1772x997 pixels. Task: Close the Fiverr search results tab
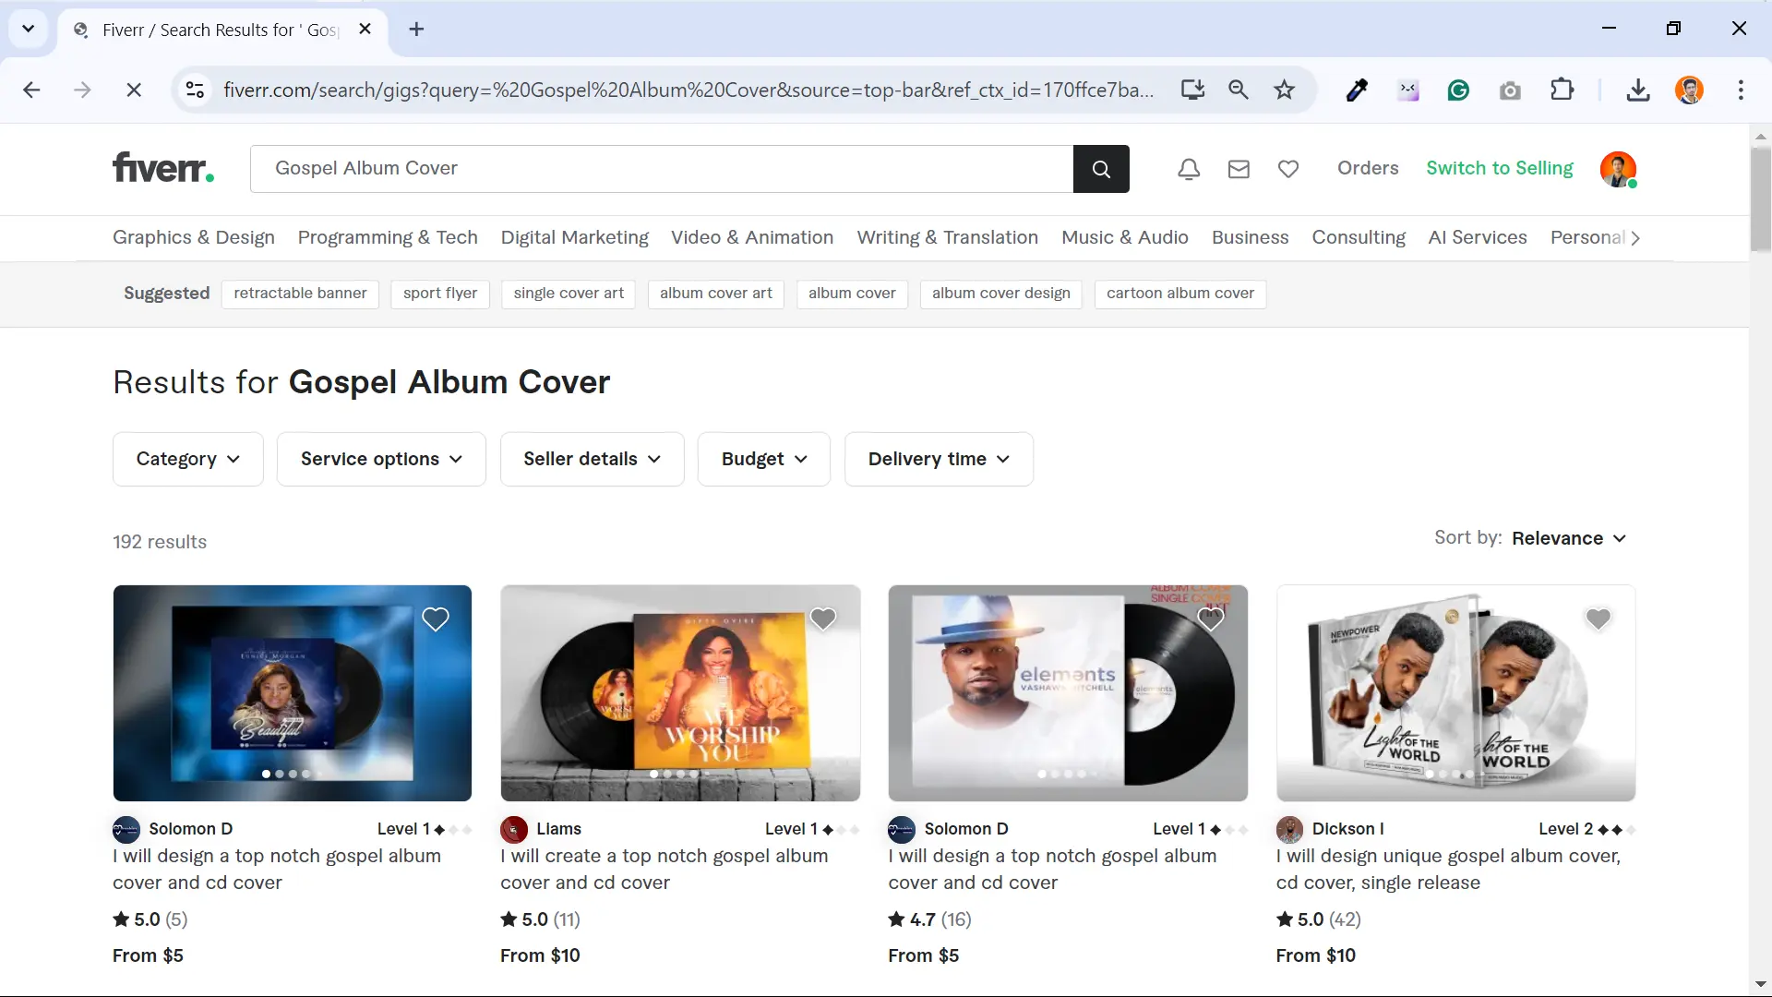[365, 30]
